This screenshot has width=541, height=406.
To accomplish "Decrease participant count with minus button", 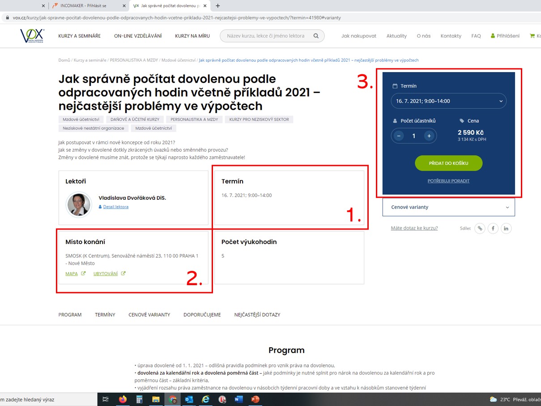I will pyautogui.click(x=399, y=136).
